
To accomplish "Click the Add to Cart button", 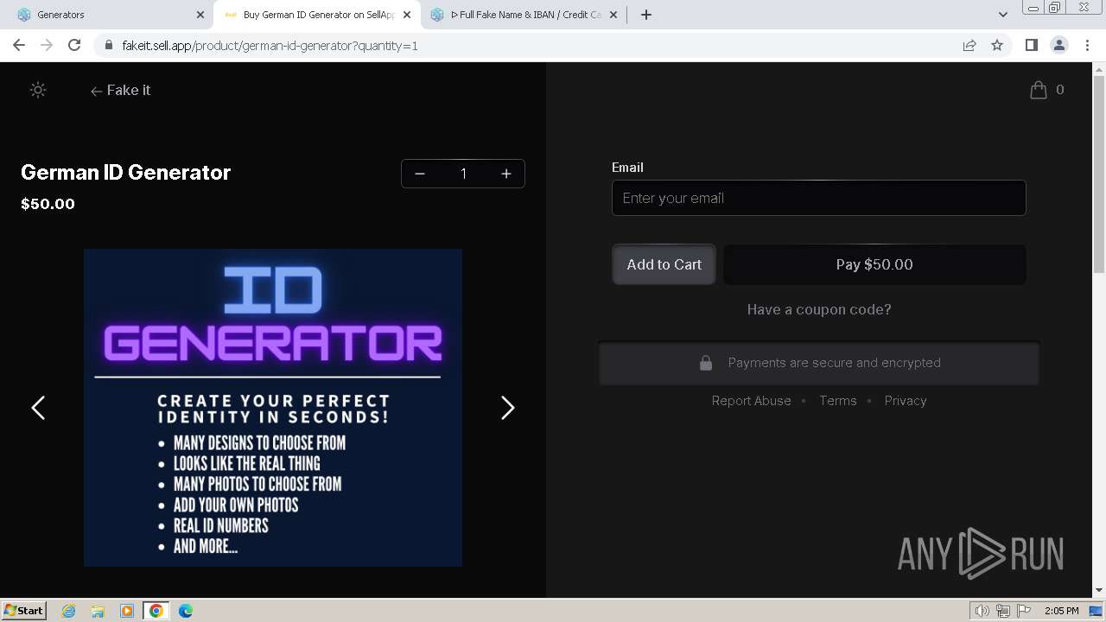I will coord(664,264).
